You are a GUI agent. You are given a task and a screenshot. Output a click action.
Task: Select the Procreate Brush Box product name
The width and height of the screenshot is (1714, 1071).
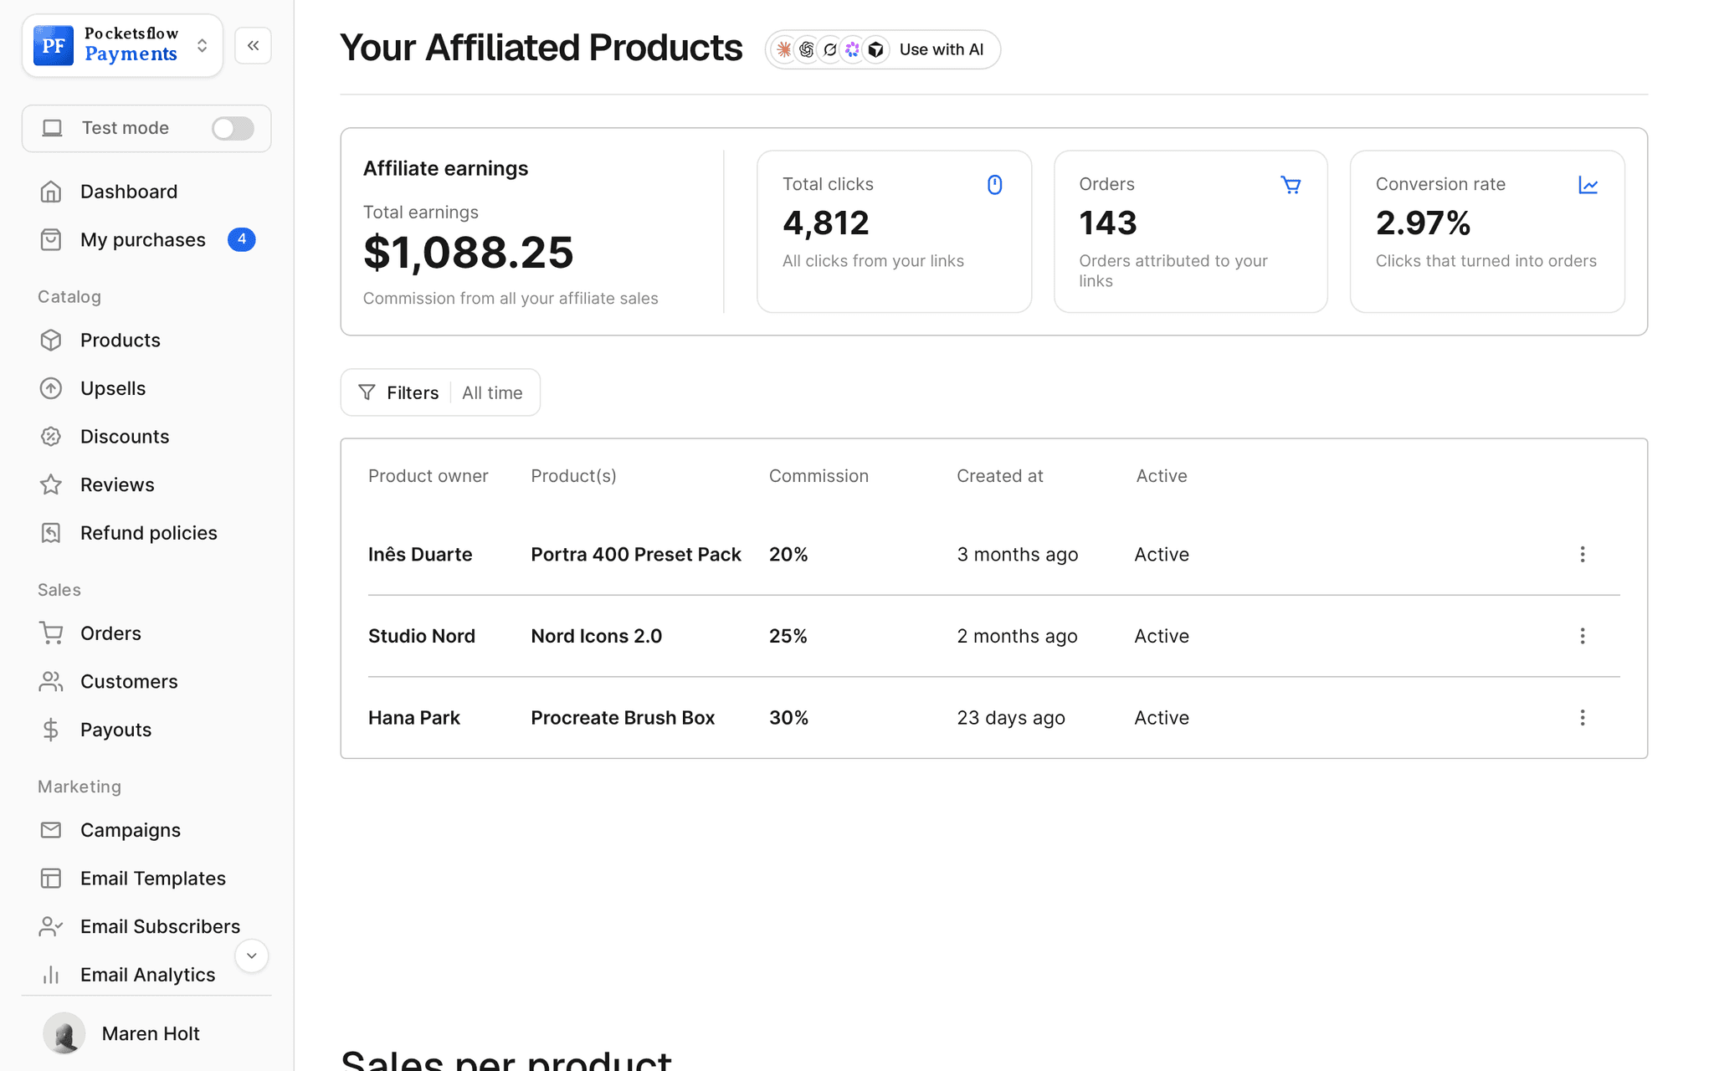pyautogui.click(x=623, y=718)
